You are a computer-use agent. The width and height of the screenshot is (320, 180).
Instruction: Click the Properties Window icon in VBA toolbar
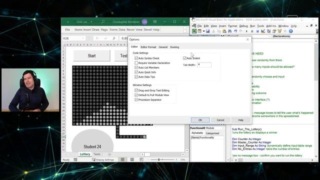point(274,31)
